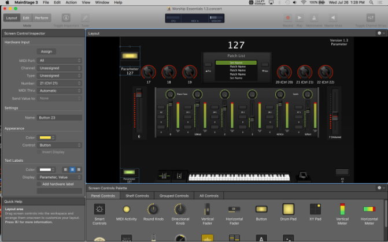This screenshot has height=242, width=388.
Task: Switch to Grouped Controls tab
Action: [174, 196]
